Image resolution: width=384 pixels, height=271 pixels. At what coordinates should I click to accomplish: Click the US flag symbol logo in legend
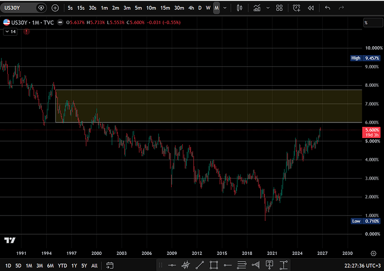click(x=7, y=22)
